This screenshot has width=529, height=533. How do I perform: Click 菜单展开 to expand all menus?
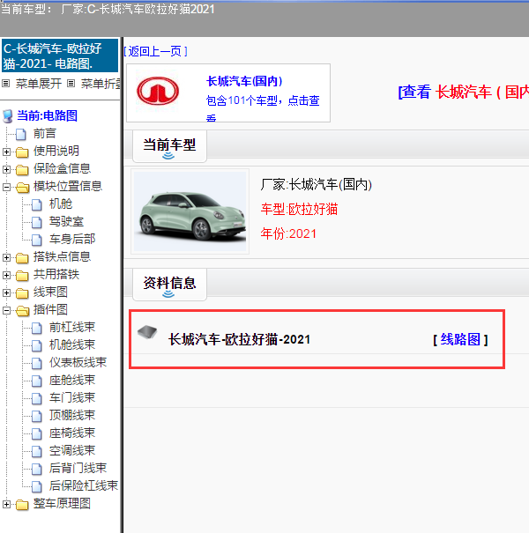39,84
